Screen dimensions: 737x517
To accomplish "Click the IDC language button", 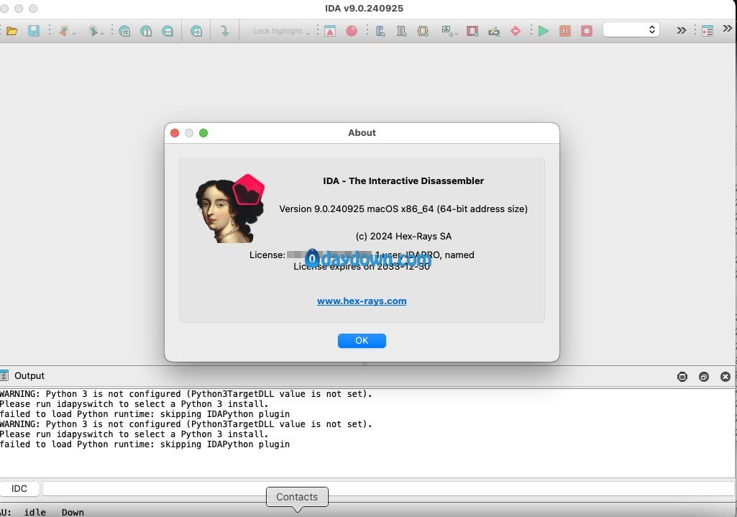I will tap(19, 489).
